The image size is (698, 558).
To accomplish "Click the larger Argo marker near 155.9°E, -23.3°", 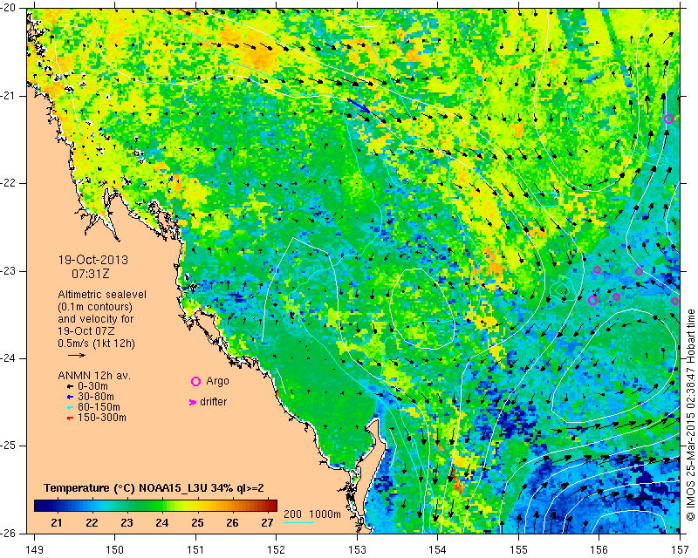I will pyautogui.click(x=592, y=300).
